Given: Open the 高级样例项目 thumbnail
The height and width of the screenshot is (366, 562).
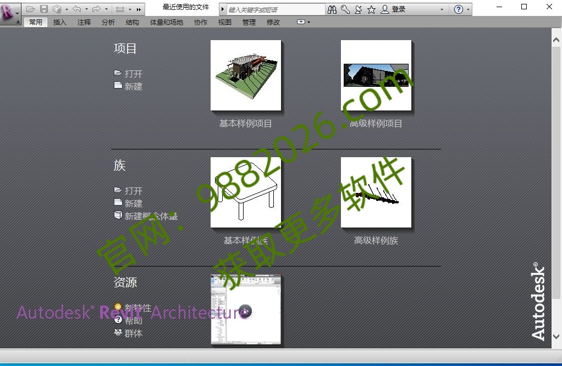Looking at the screenshot, I should (376, 75).
